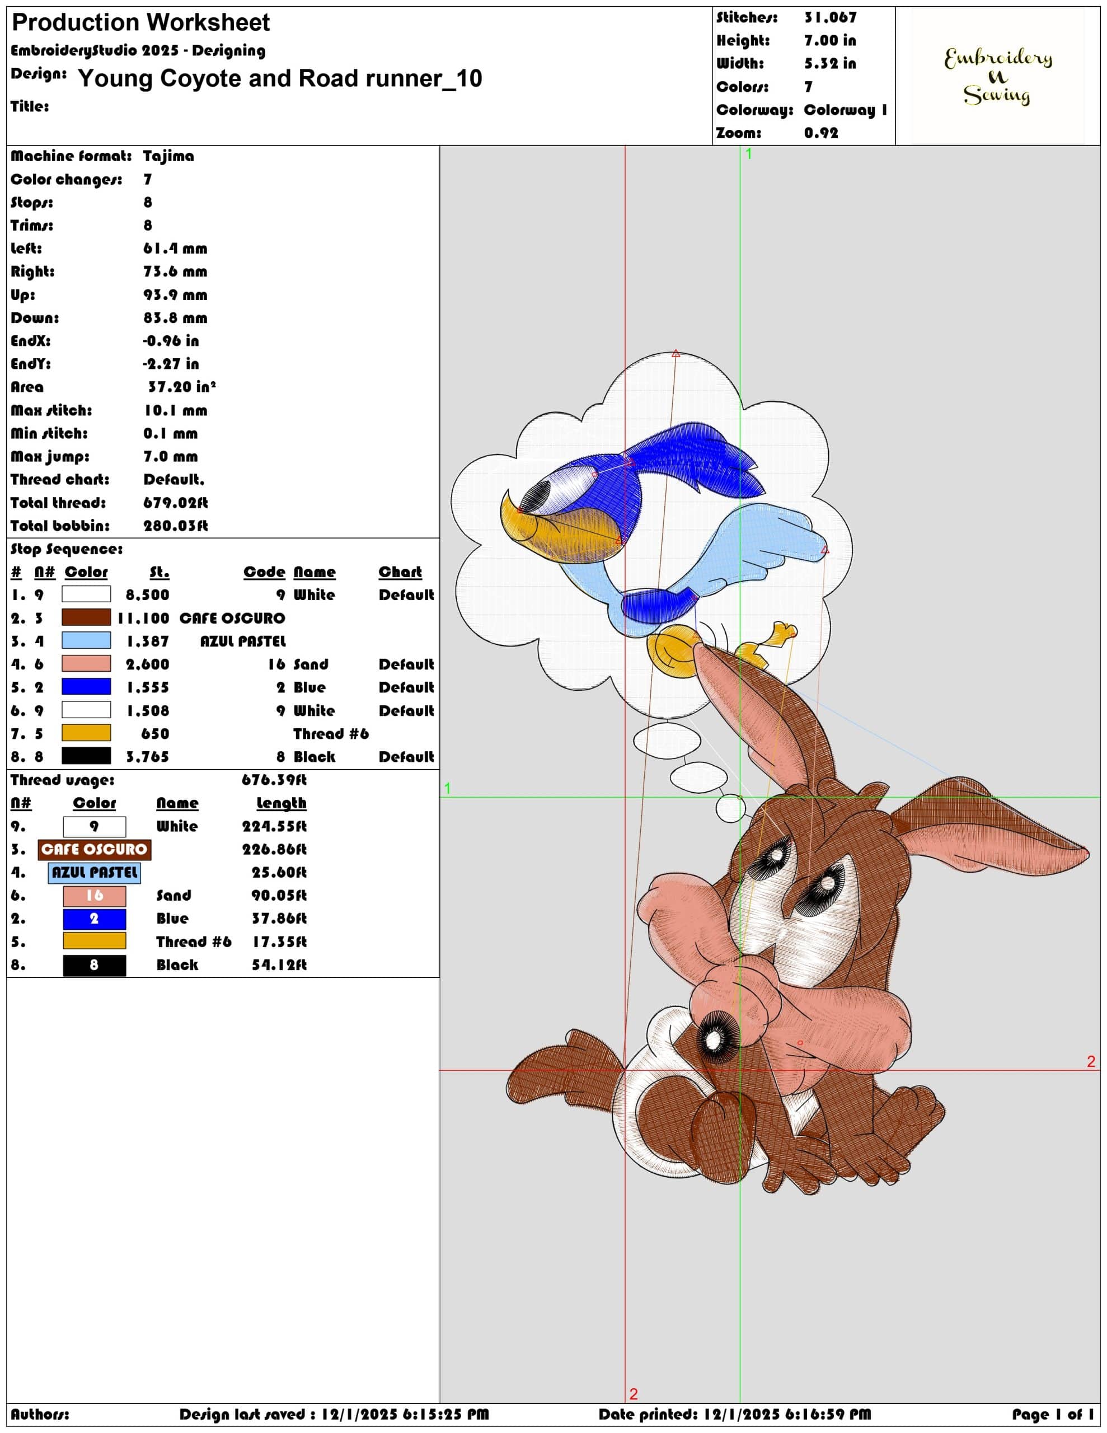Click the stitch count 3,765 for Black
This screenshot has height=1433, width=1107.
click(x=148, y=757)
